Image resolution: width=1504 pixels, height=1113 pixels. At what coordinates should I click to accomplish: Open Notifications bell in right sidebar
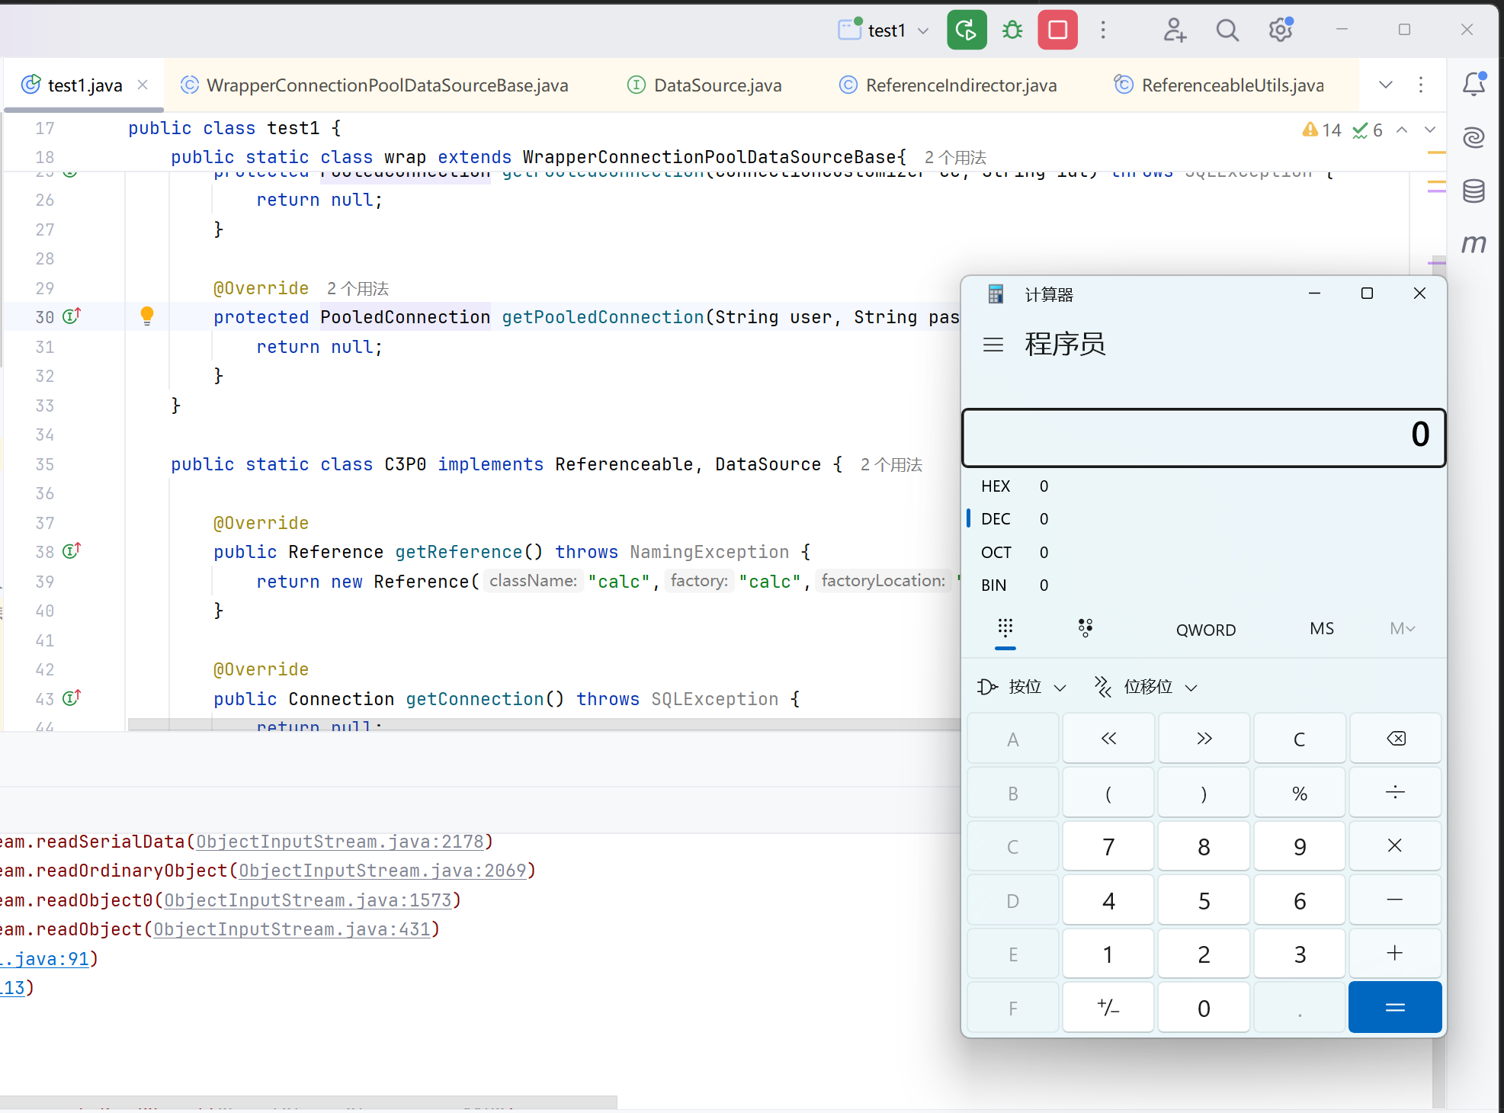pyautogui.click(x=1474, y=84)
